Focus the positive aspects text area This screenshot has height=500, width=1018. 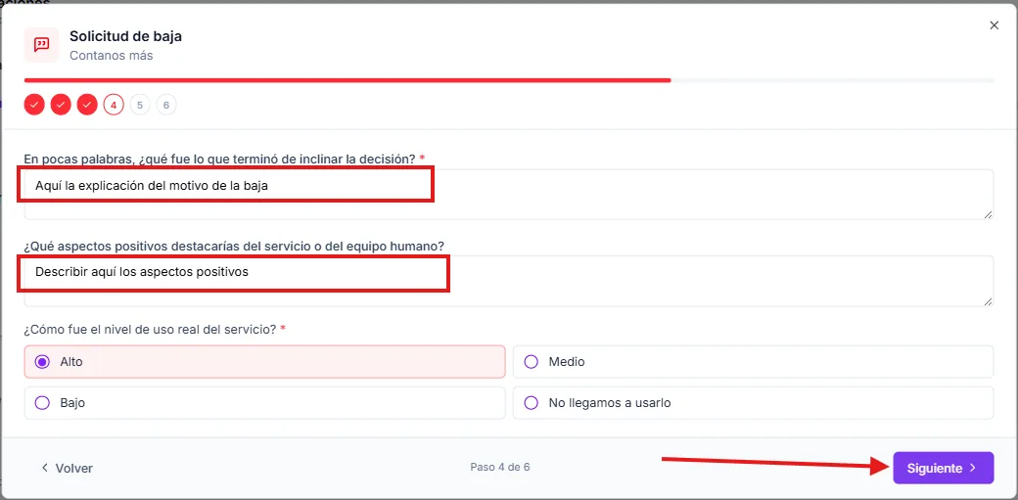tap(508, 281)
